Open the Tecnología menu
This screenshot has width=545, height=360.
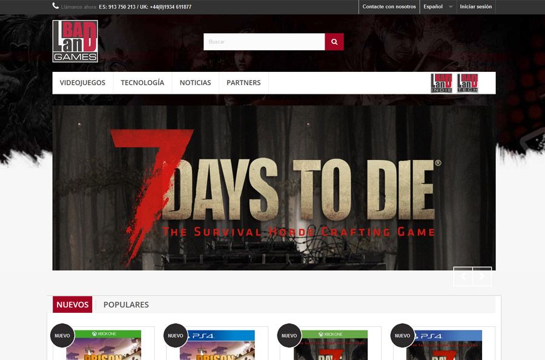click(142, 83)
